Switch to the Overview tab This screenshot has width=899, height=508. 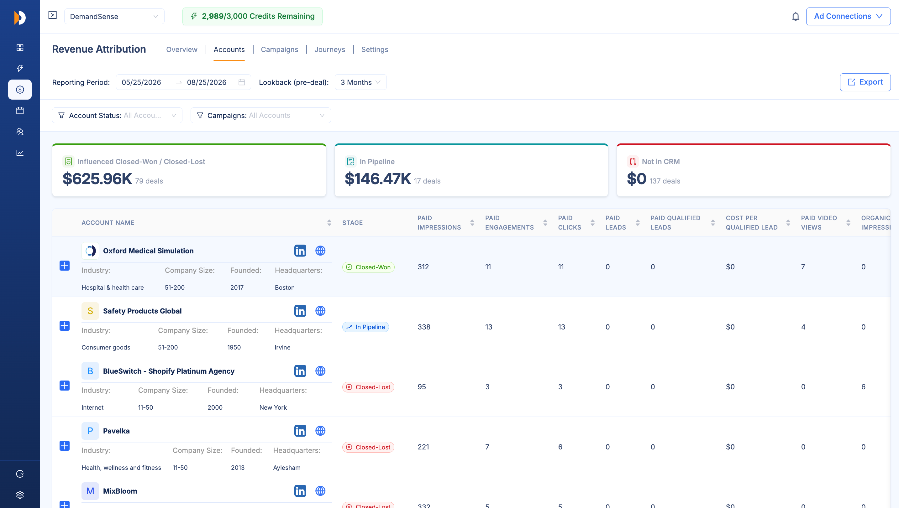click(181, 49)
